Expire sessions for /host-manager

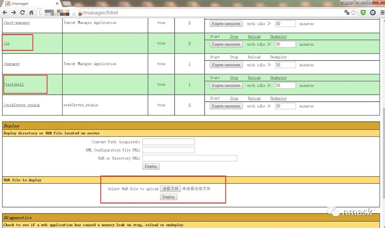point(226,24)
